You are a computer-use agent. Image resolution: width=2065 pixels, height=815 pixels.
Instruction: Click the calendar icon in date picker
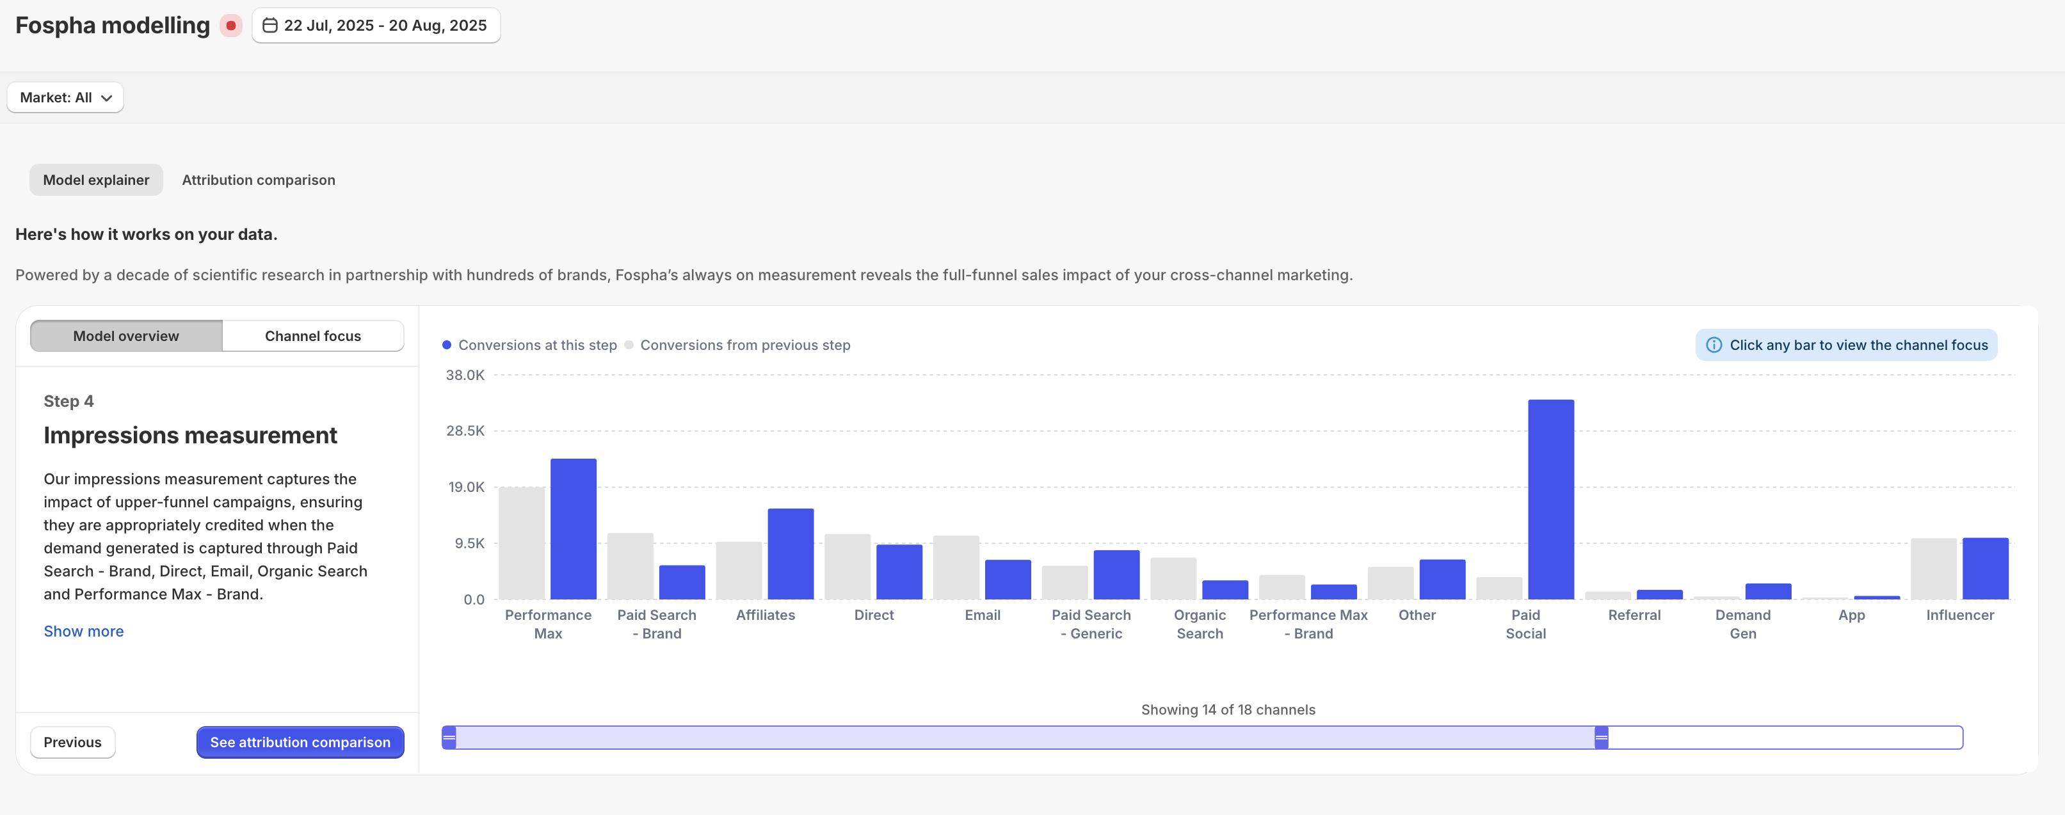click(x=270, y=26)
